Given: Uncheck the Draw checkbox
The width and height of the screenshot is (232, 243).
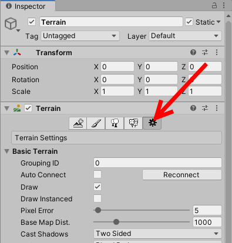Looking at the screenshot, I should click(97, 187).
